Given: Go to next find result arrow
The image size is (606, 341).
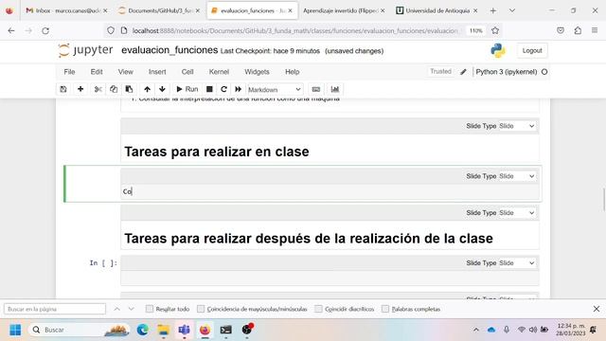Looking at the screenshot, I should (132, 309).
